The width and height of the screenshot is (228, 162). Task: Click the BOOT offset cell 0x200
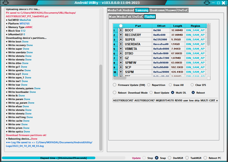pyautogui.click(x=161, y=30)
